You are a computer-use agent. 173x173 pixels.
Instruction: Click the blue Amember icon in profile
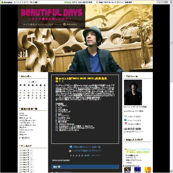point(125,120)
